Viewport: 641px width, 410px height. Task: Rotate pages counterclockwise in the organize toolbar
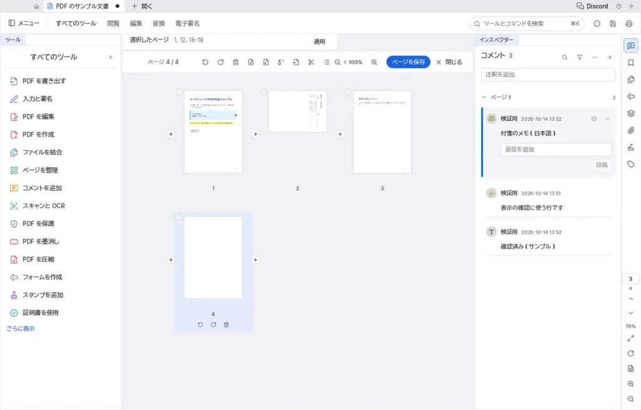point(205,62)
